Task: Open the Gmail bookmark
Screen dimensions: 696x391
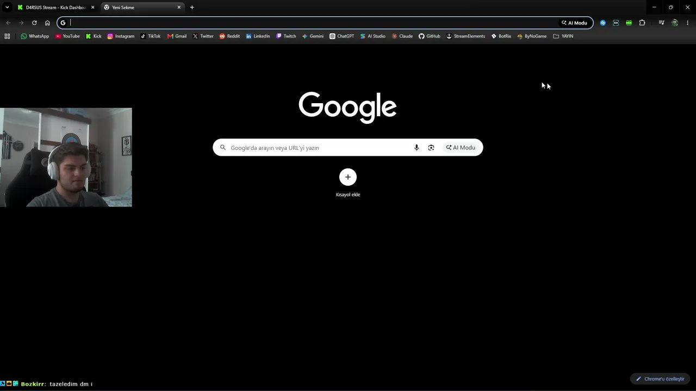Action: (x=177, y=36)
